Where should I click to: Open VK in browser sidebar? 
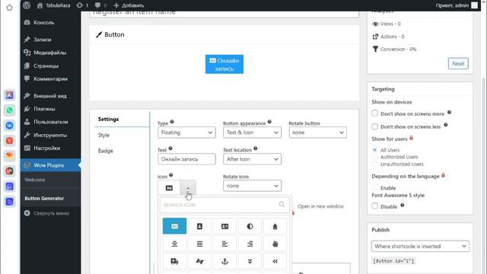coord(9,125)
